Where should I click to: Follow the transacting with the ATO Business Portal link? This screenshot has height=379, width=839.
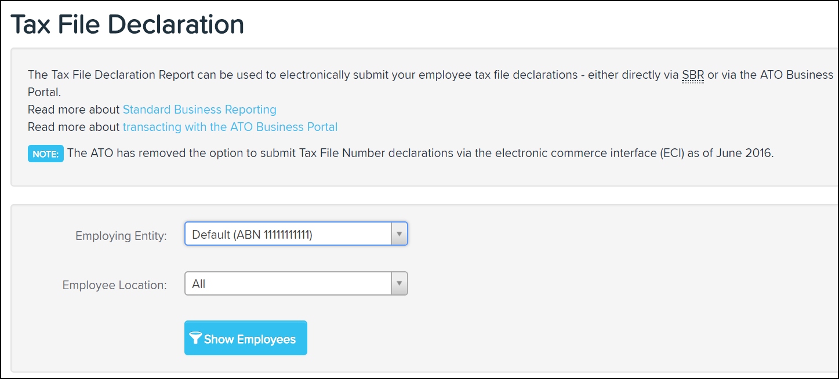pos(230,127)
